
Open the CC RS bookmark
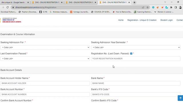(43, 12)
